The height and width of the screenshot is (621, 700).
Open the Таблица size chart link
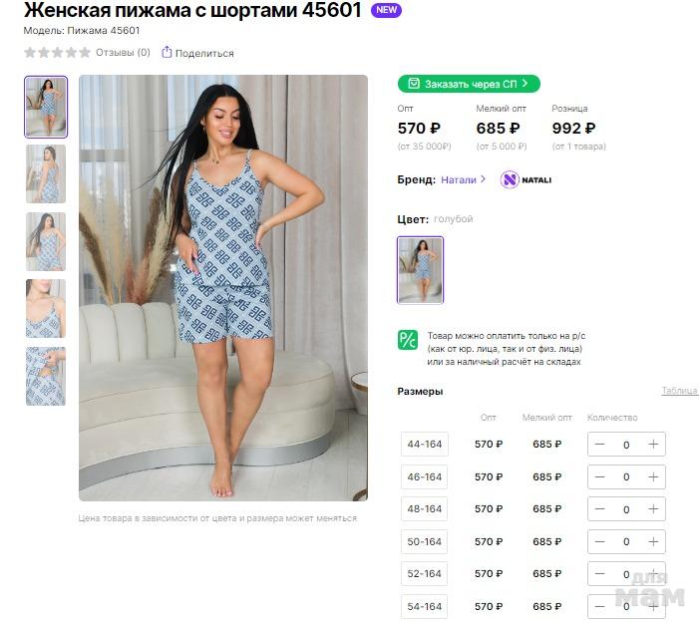(x=679, y=391)
